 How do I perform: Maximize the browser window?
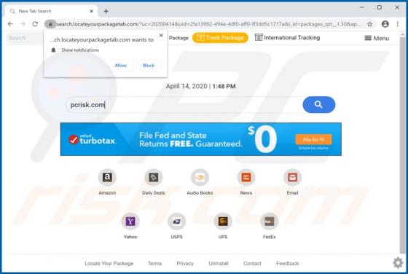tap(380, 7)
